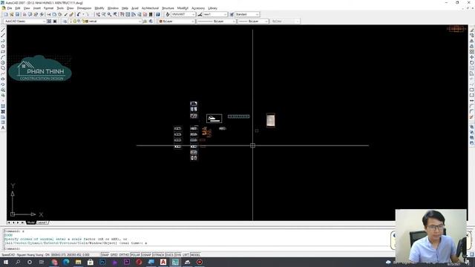Open the ByLayer color control dropdown

[177, 22]
